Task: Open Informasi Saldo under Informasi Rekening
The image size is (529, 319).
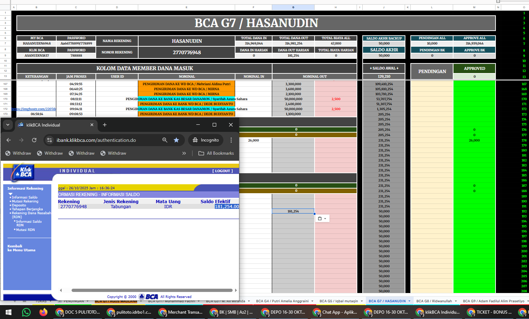Action: [25, 197]
